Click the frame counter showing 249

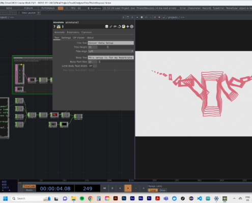pyautogui.click(x=88, y=188)
